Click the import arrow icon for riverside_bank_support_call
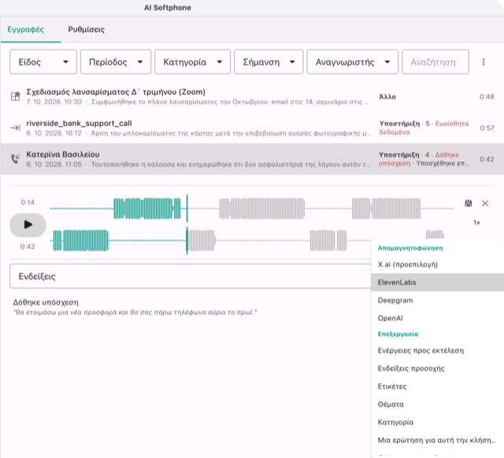The height and width of the screenshot is (458, 504). pos(16,128)
